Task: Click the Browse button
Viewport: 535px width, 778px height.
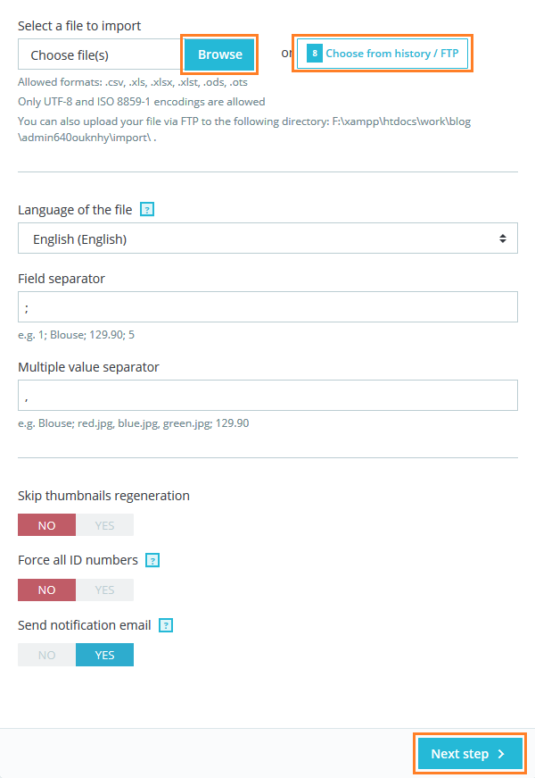Action: (219, 53)
